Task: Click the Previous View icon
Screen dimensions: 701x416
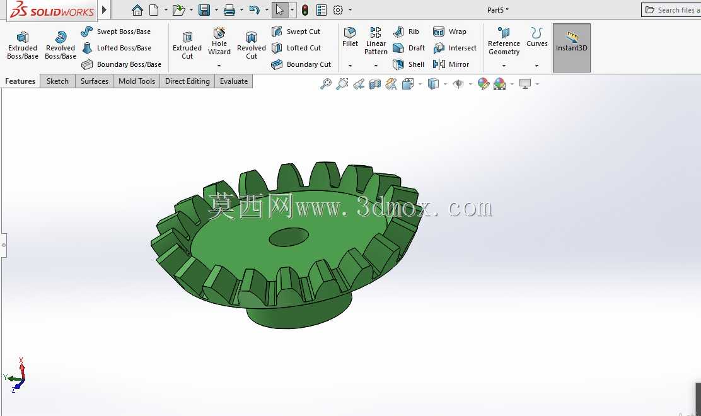Action: point(359,84)
